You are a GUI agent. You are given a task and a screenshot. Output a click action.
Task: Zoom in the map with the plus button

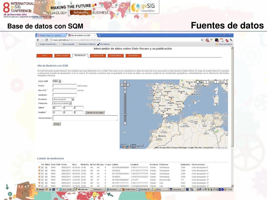point(125,92)
